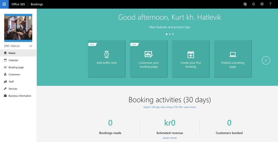The image size is (278, 142).
Task: Show next tips with right arrow
Action: 266,60
